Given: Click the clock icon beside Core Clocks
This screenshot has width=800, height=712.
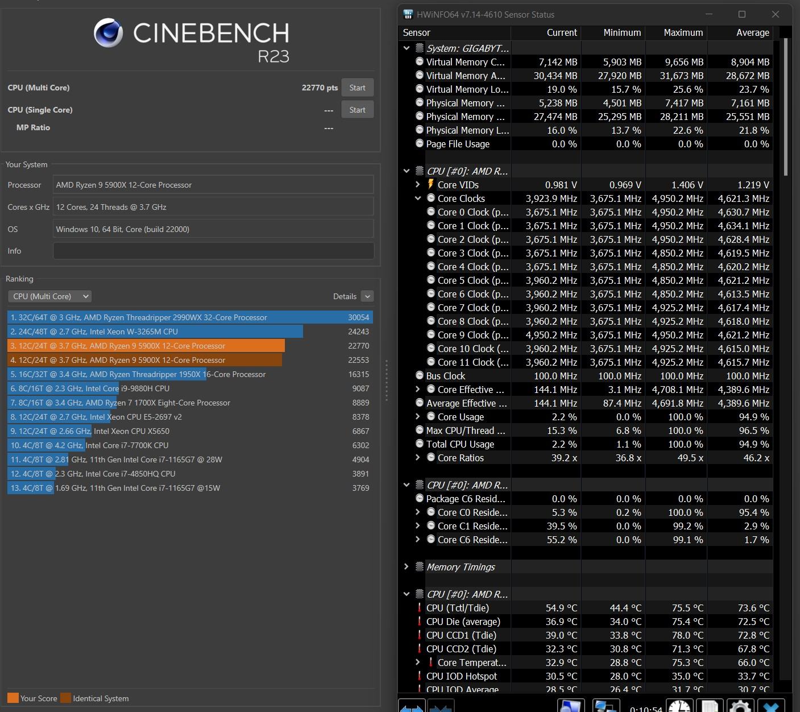Looking at the screenshot, I should pyautogui.click(x=431, y=198).
